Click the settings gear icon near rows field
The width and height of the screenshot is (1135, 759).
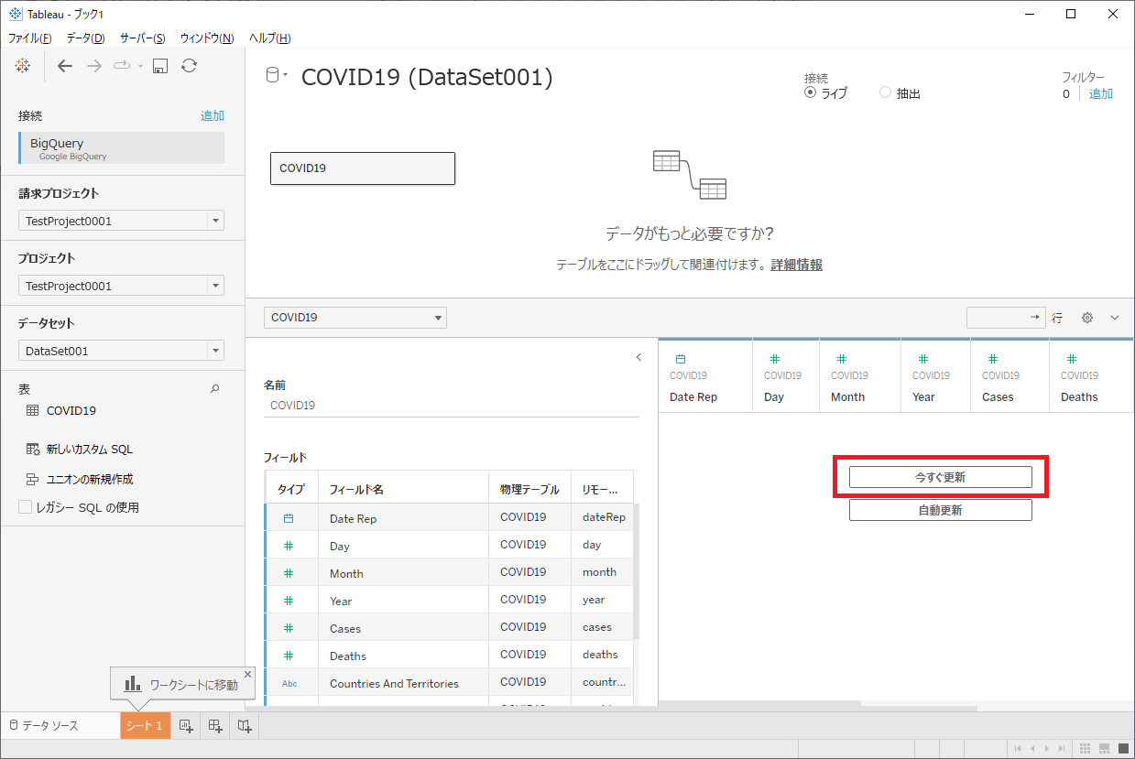coord(1087,318)
